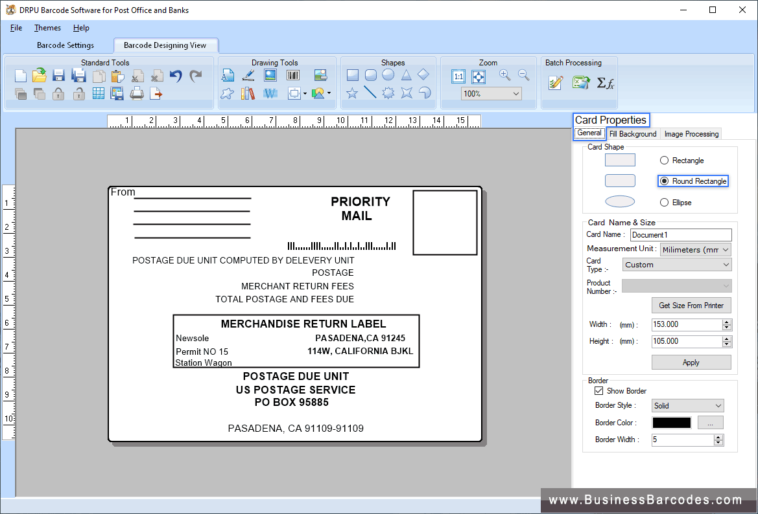Open the Pencil drawing tool
Viewport: 758px width, 514px height.
click(x=248, y=74)
